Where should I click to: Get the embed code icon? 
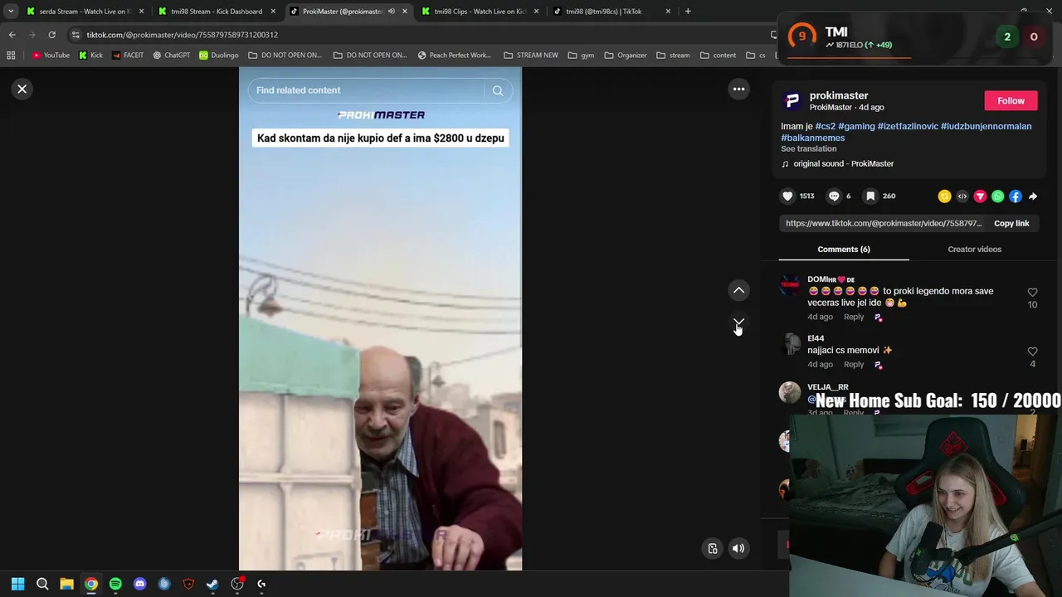[x=962, y=197]
